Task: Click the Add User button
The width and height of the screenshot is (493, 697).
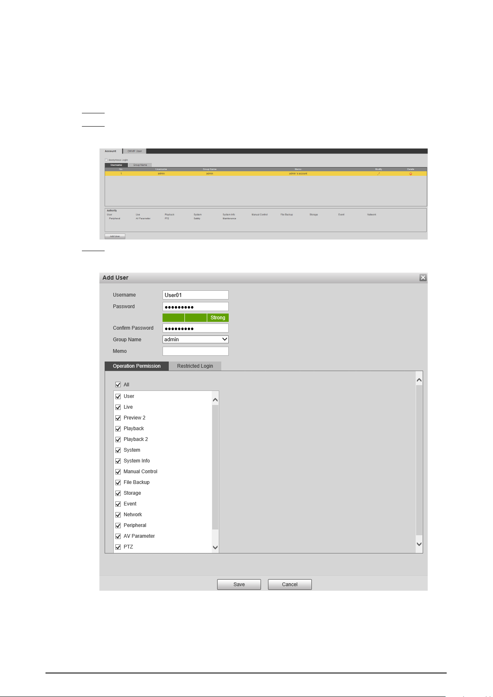Action: 115,237
